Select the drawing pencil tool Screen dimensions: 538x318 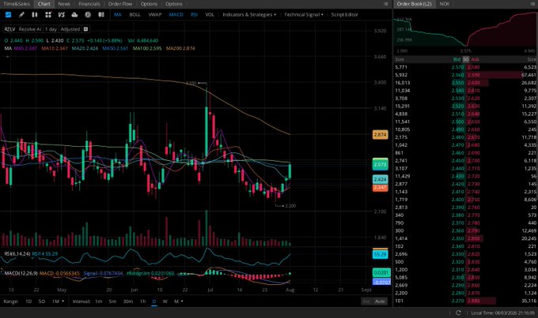pos(21,14)
